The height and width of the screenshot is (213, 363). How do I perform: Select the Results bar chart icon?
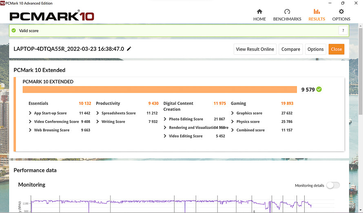click(x=317, y=12)
